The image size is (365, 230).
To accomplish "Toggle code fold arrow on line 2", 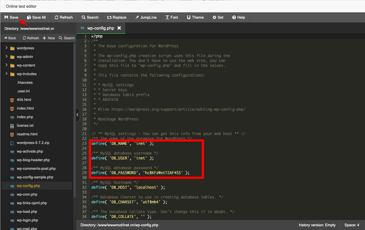I will (x=88, y=41).
